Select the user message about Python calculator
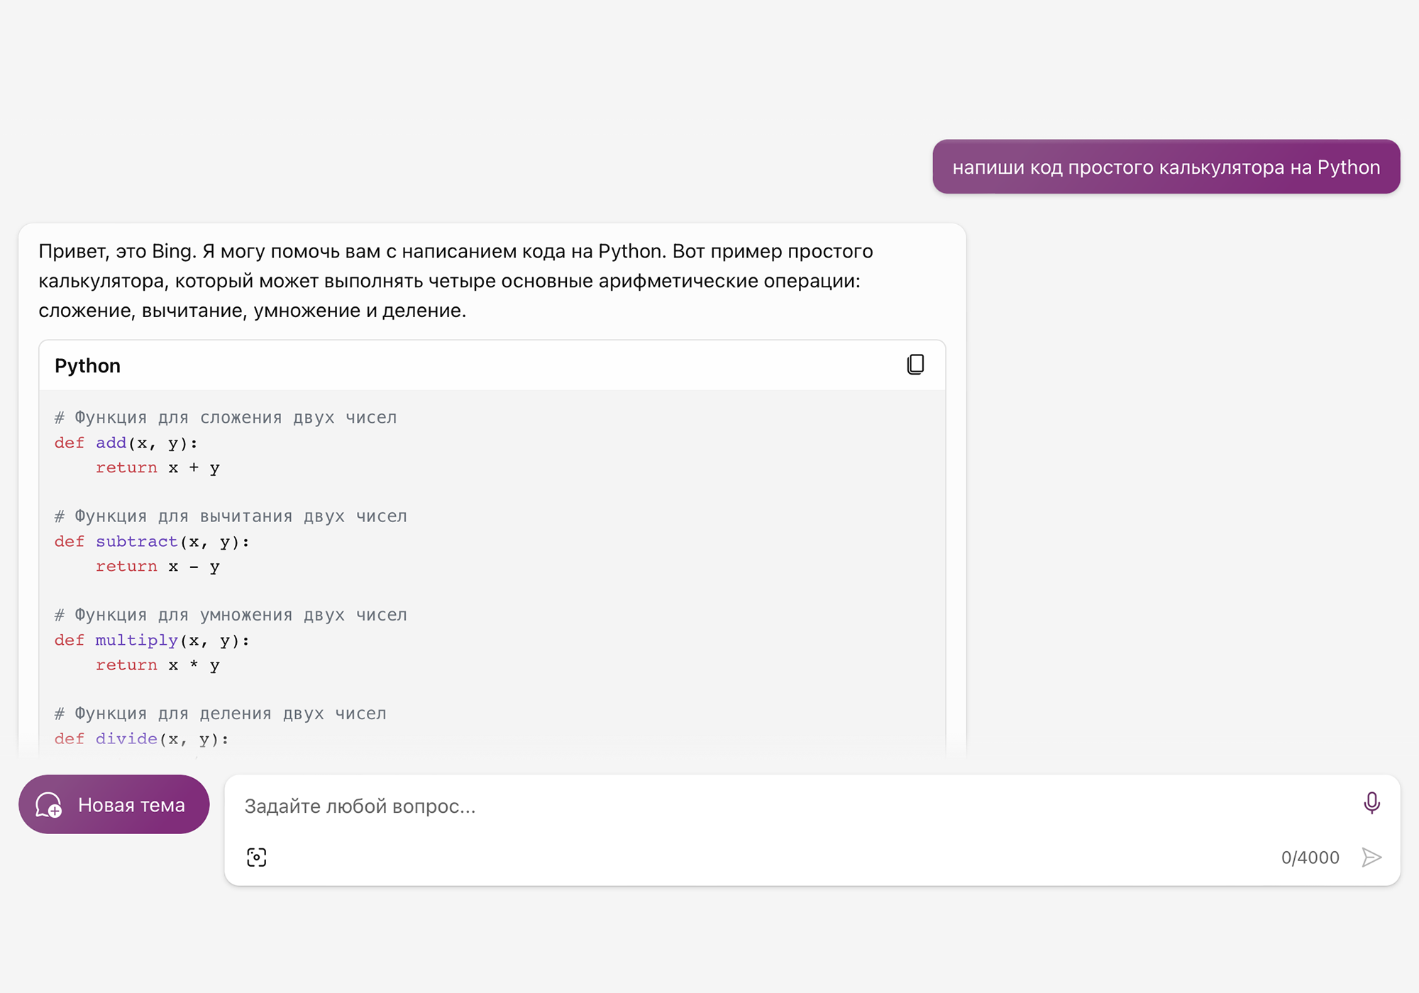The image size is (1419, 993). pyautogui.click(x=1166, y=167)
